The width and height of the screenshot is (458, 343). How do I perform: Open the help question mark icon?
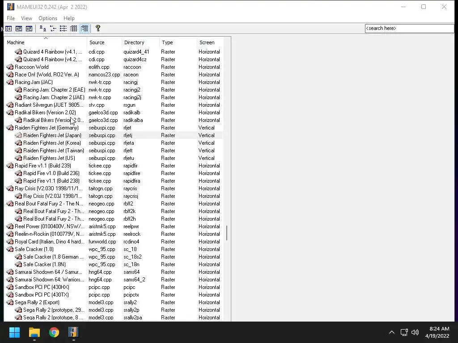pos(98,28)
